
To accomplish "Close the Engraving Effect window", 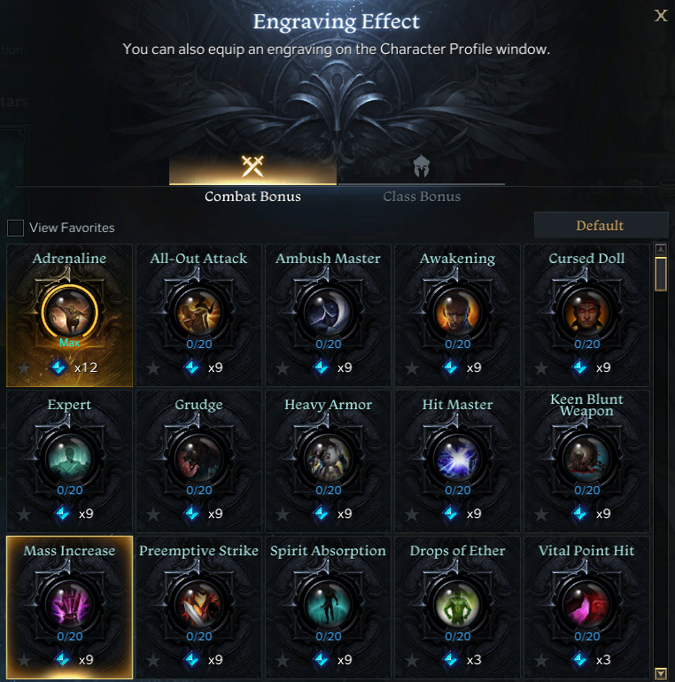I will [x=661, y=16].
